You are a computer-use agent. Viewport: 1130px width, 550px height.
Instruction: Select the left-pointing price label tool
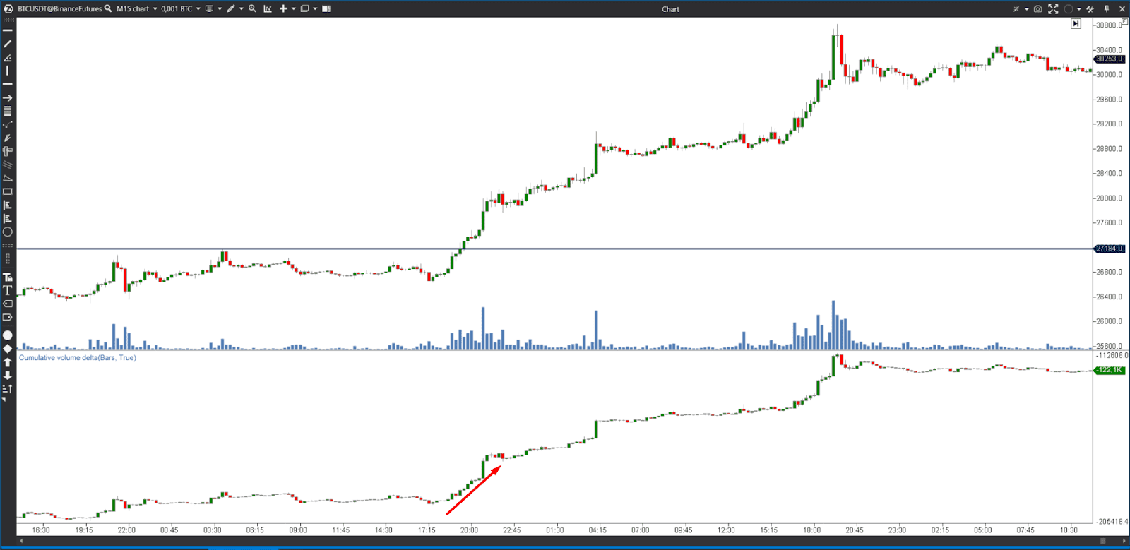pyautogui.click(x=8, y=304)
